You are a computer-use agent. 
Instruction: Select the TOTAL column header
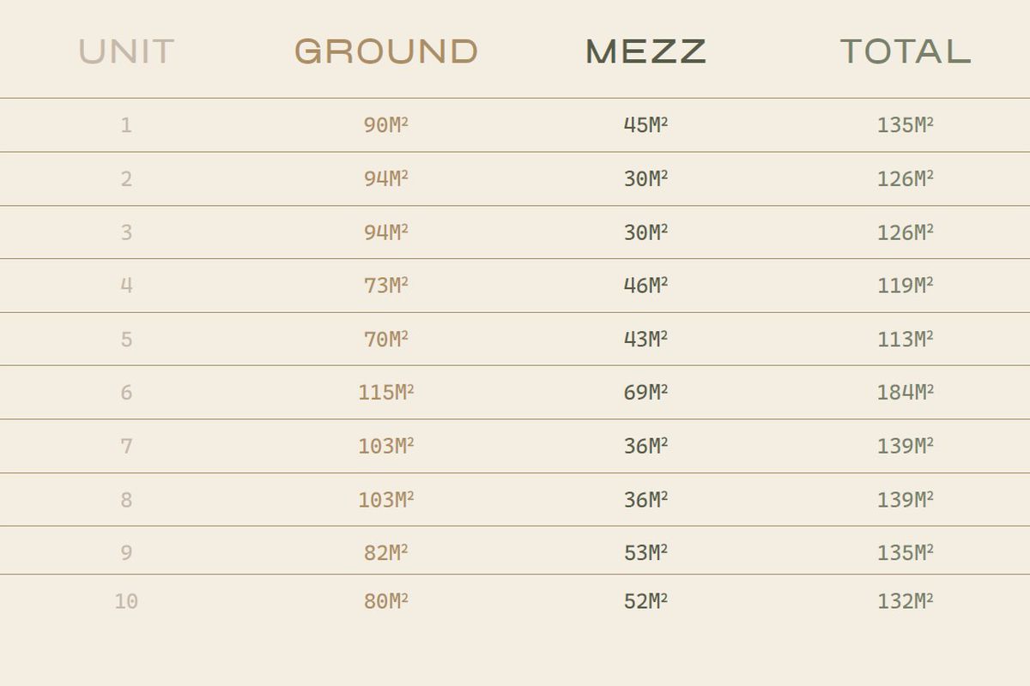tap(905, 51)
